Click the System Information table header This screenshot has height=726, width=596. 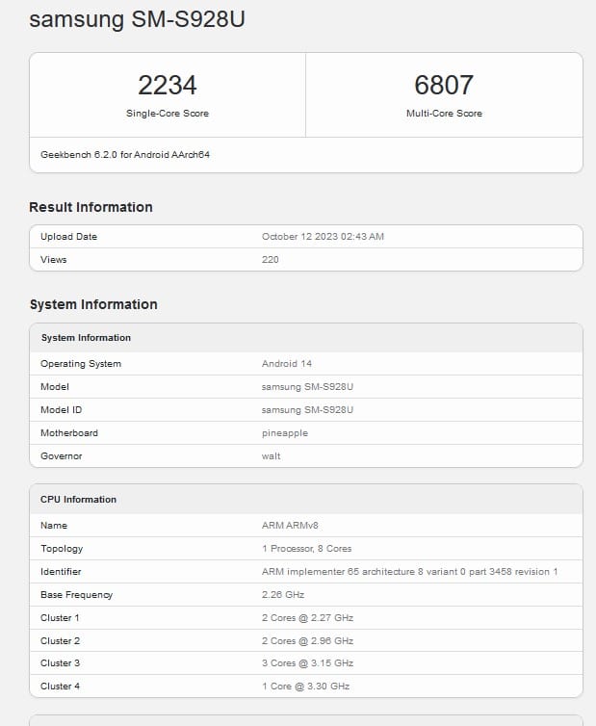pos(86,338)
